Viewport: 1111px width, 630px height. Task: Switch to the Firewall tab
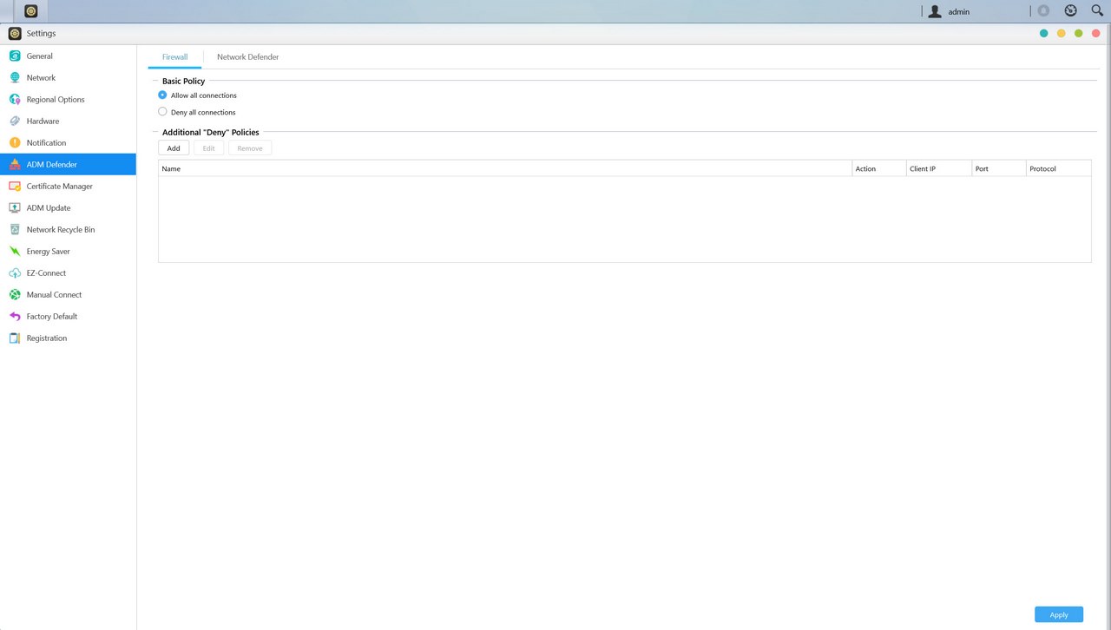pos(175,56)
